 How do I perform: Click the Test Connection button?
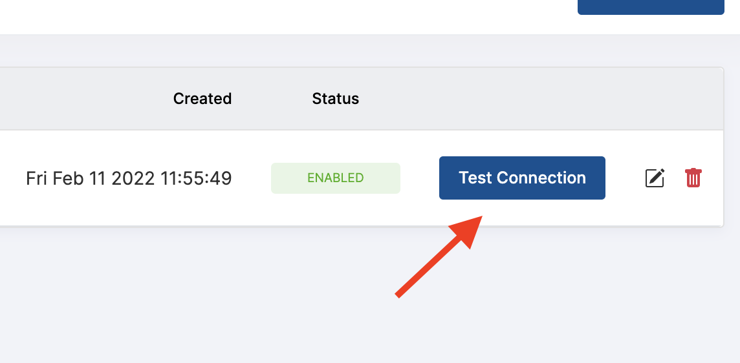tap(522, 178)
